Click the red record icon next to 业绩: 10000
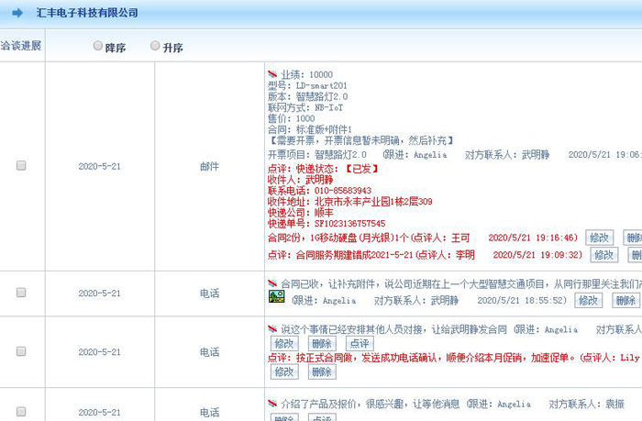The width and height of the screenshot is (642, 421). 271,74
